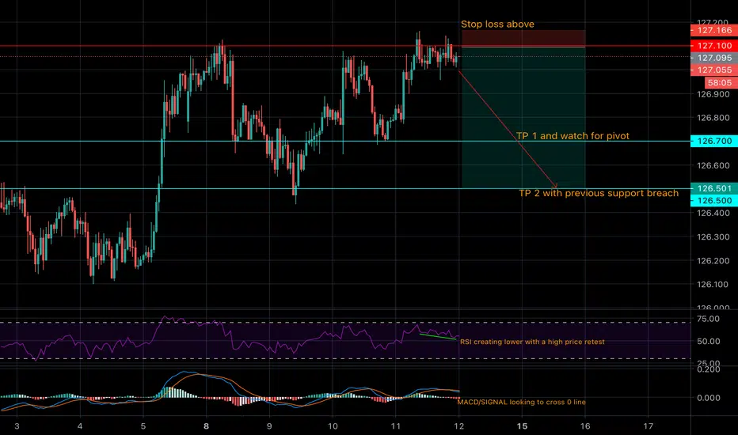Click the 127.166 stop loss price label

click(x=714, y=31)
